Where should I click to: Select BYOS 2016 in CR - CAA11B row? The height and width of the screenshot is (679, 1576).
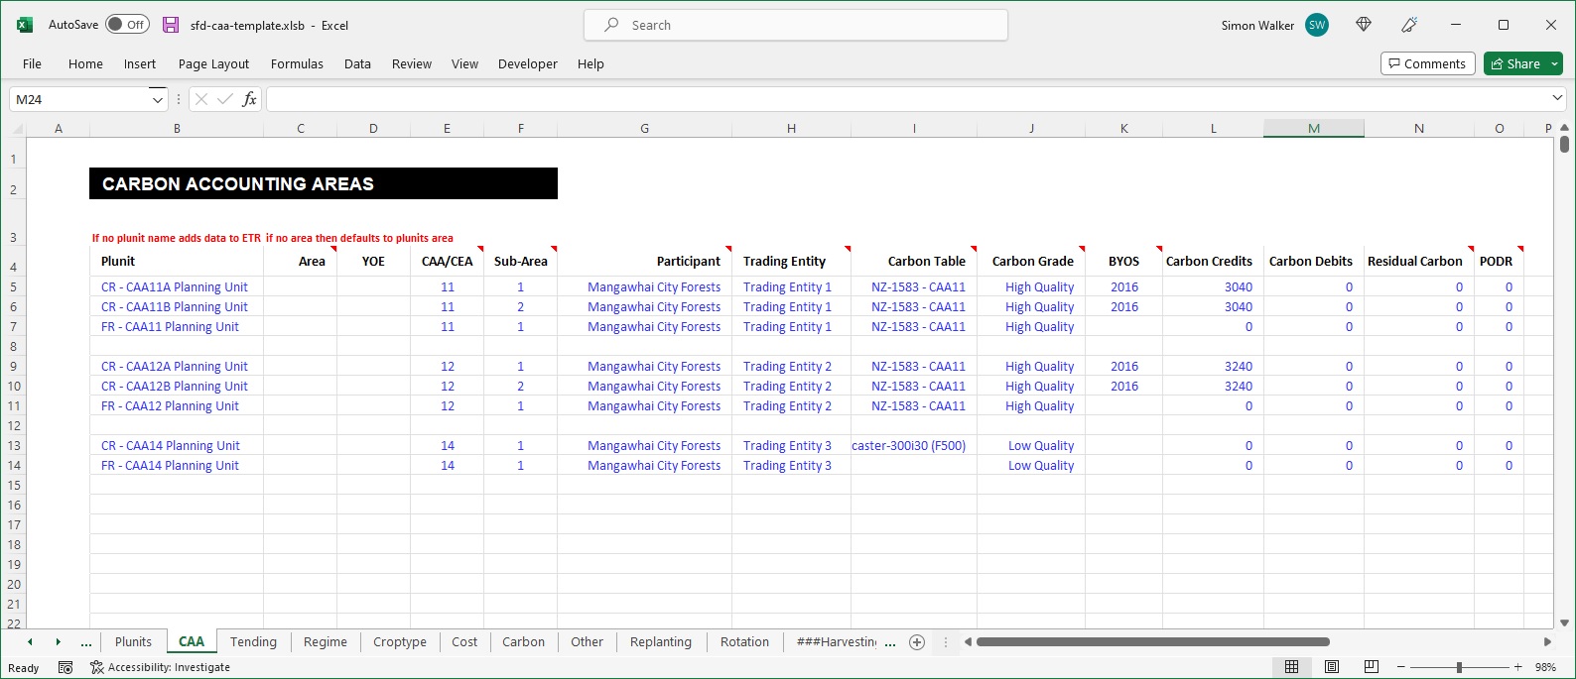(x=1123, y=306)
